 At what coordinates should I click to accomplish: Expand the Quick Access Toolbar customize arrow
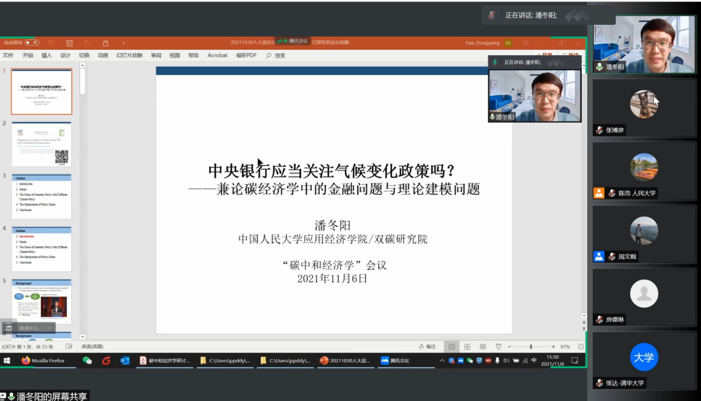click(123, 43)
